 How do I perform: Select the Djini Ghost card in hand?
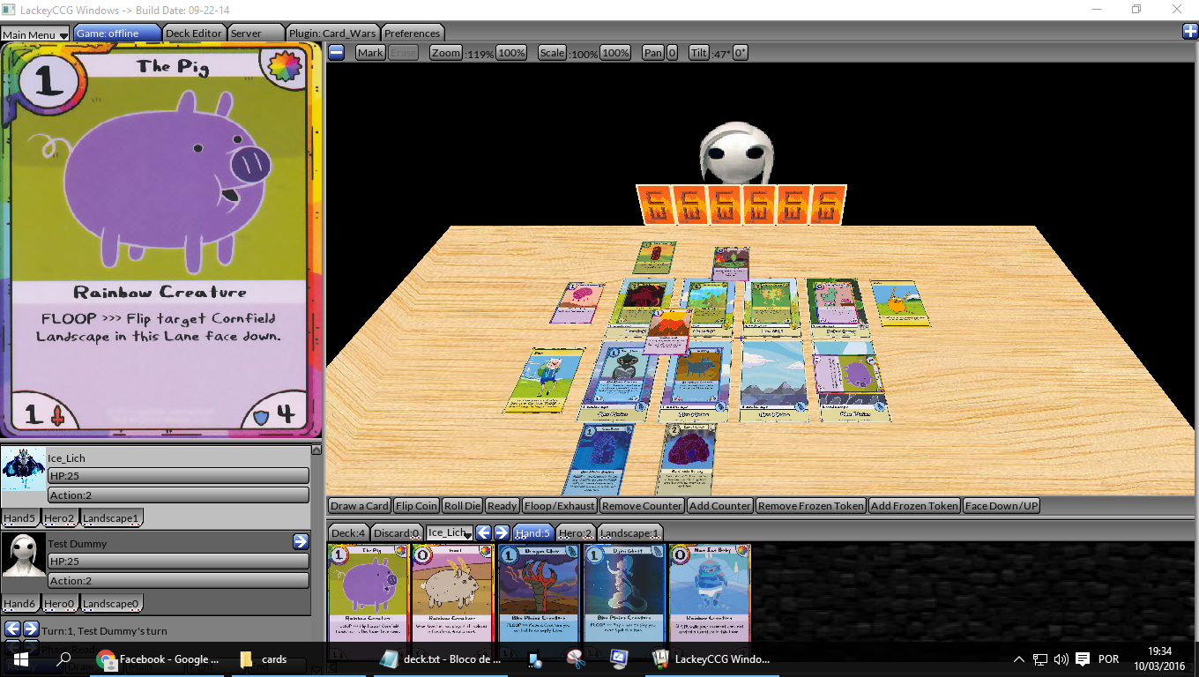click(623, 592)
